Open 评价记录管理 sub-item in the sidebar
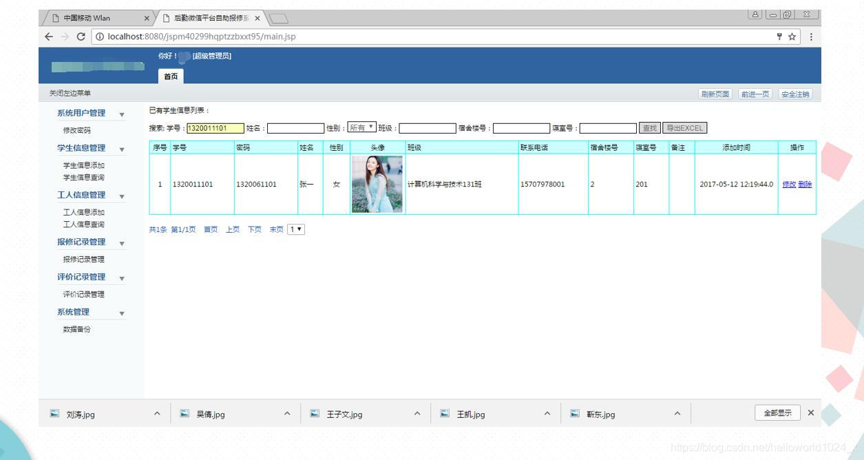This screenshot has height=460, width=864. (x=84, y=295)
